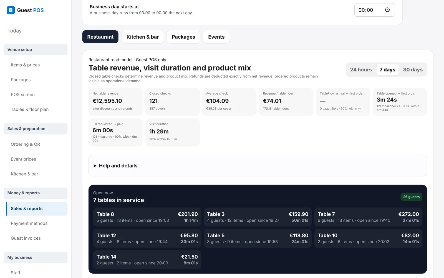This screenshot has width=444, height=278.
Task: Open the Table 8 card
Action: click(x=147, y=217)
